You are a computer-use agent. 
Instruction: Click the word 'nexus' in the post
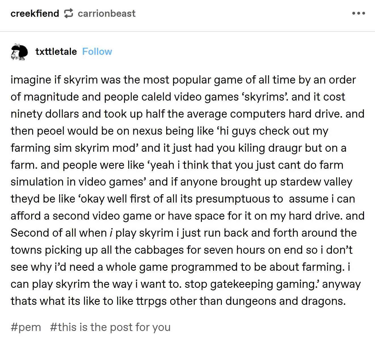[x=148, y=131]
